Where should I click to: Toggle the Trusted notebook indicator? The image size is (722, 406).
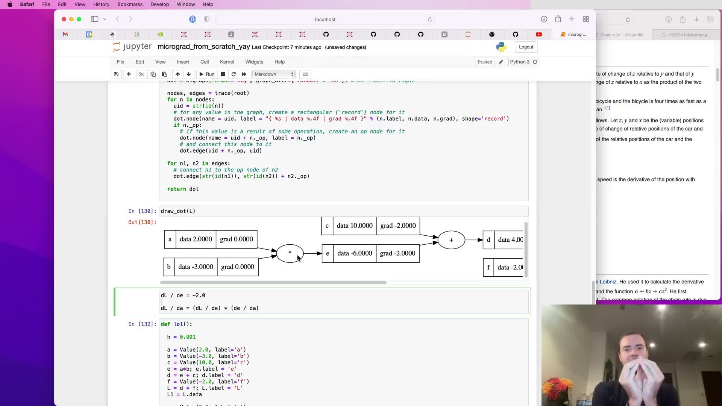(x=484, y=62)
